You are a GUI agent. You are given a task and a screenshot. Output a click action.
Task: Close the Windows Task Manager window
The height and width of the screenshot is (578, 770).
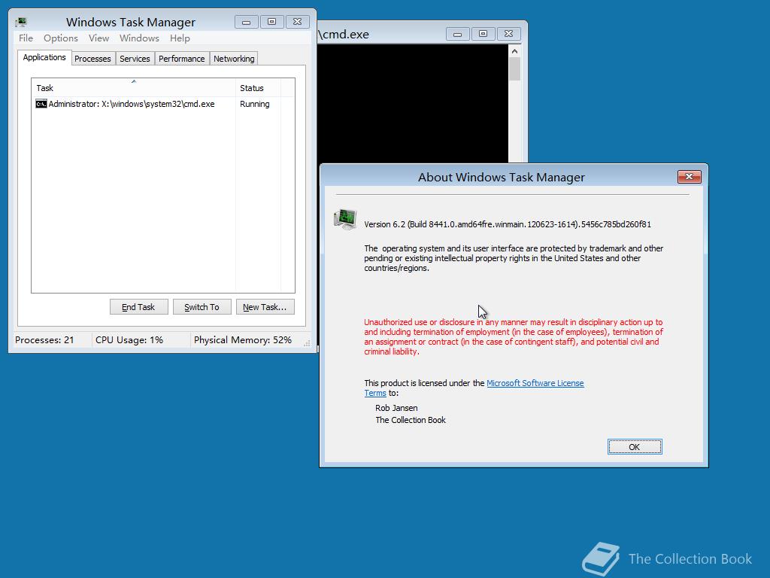click(x=297, y=22)
